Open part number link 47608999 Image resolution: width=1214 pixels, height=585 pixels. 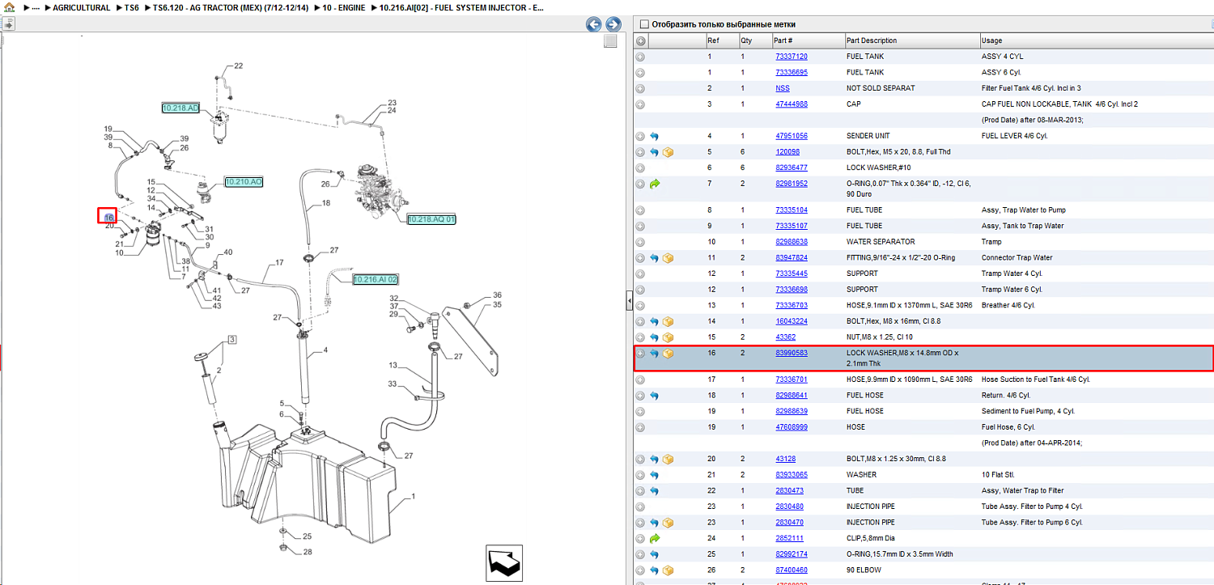tap(792, 427)
